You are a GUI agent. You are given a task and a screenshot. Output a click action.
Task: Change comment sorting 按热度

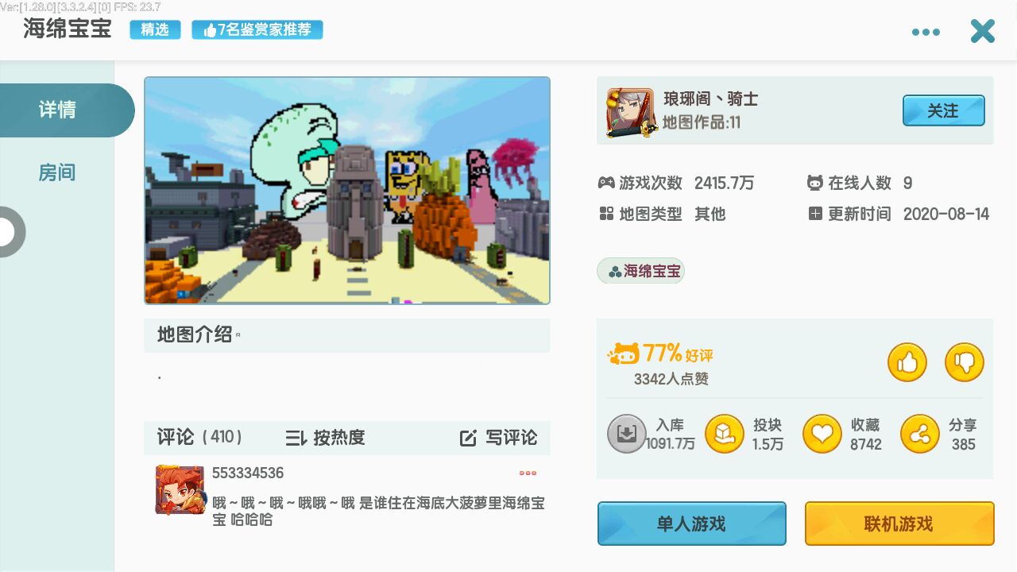325,438
